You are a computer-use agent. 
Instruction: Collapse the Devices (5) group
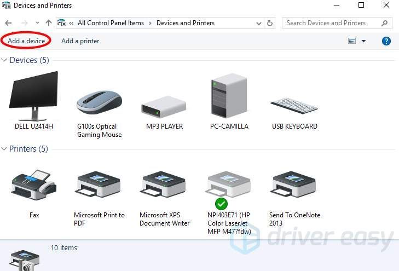pos(4,60)
